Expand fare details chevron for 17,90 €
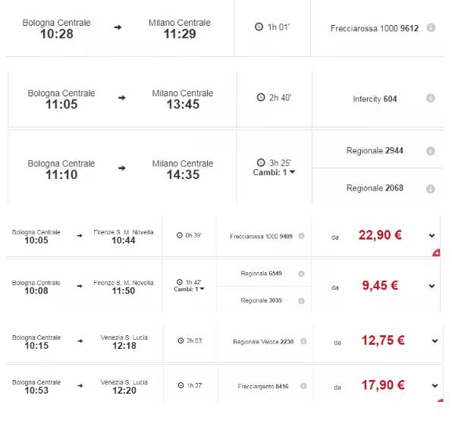This screenshot has height=424, width=452. [x=435, y=385]
